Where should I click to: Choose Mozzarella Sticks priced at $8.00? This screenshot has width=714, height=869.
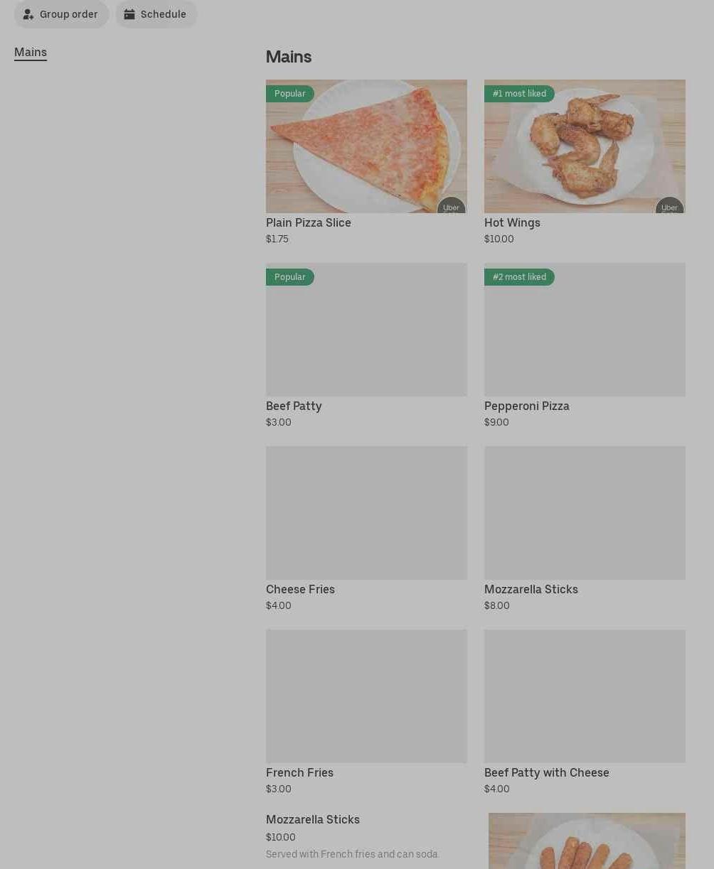[585, 529]
